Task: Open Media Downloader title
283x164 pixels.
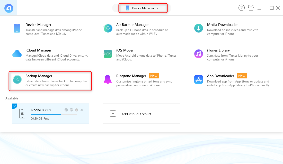Action: [x=222, y=25]
